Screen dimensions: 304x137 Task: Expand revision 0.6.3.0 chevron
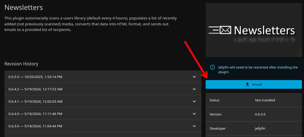[x=194, y=126]
